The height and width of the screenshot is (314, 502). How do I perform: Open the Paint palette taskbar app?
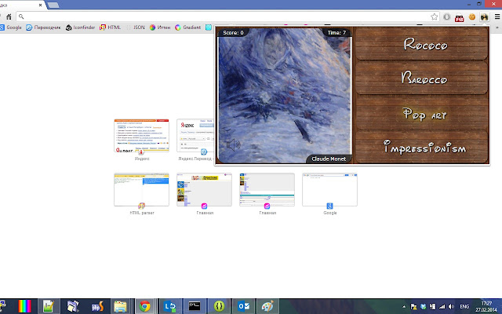(x=267, y=306)
